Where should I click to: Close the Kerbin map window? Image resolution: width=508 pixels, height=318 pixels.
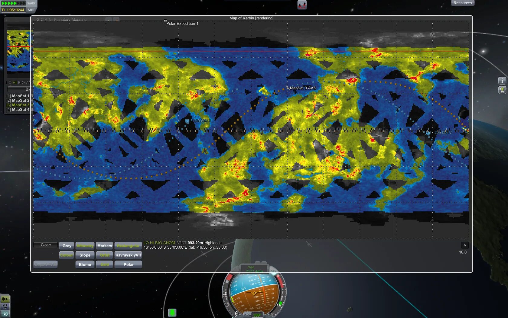tap(46, 245)
